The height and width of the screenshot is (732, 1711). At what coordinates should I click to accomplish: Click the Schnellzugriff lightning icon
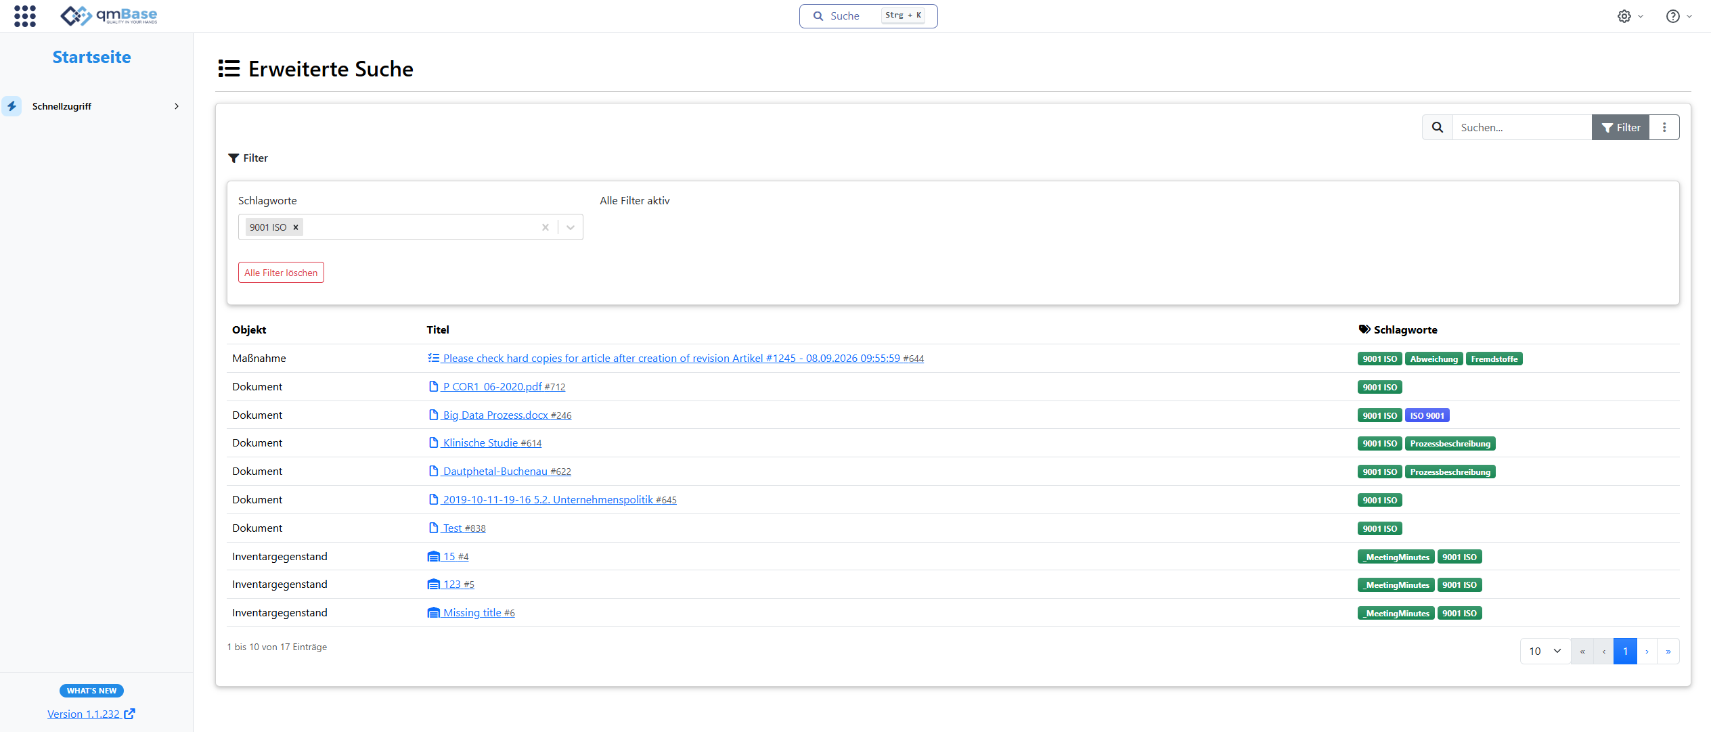(x=12, y=106)
